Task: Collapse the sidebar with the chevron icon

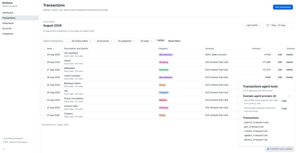Action: (4, 149)
